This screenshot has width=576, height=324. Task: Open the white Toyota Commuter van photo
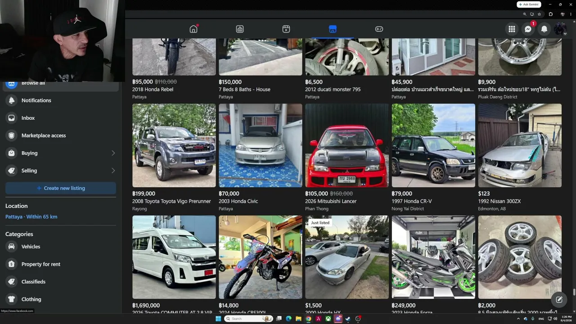tap(174, 257)
